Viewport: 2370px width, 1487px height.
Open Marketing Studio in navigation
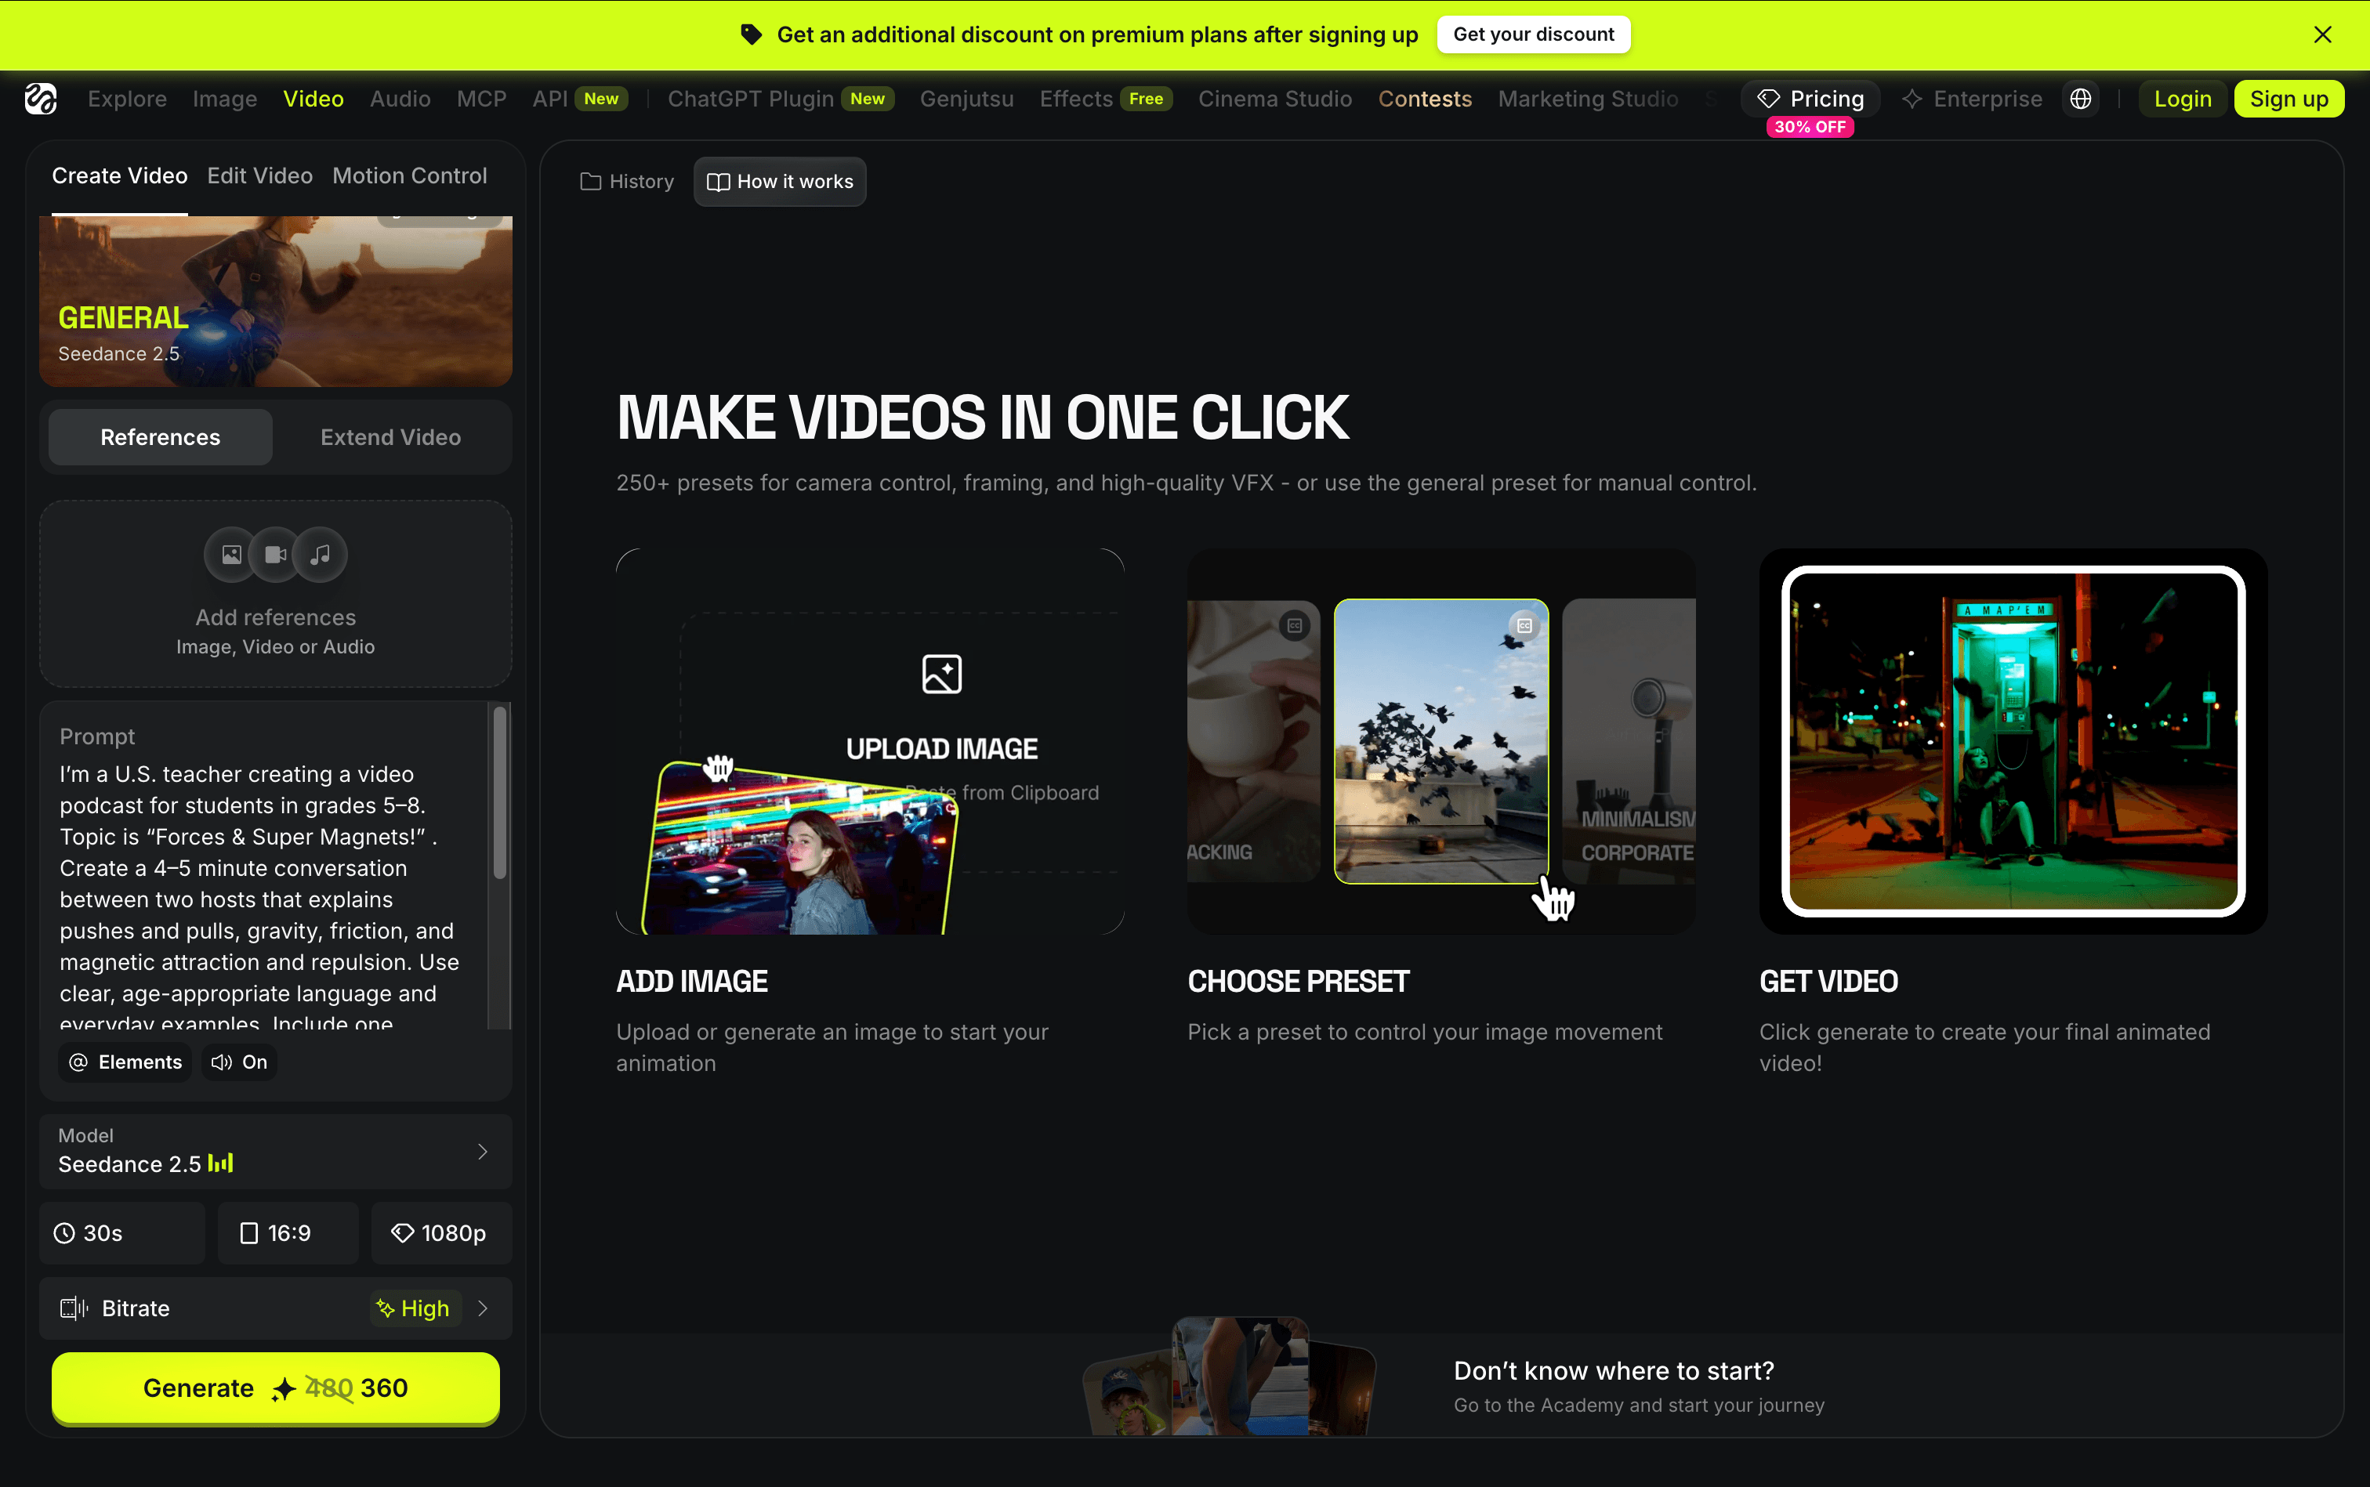pyautogui.click(x=1588, y=99)
